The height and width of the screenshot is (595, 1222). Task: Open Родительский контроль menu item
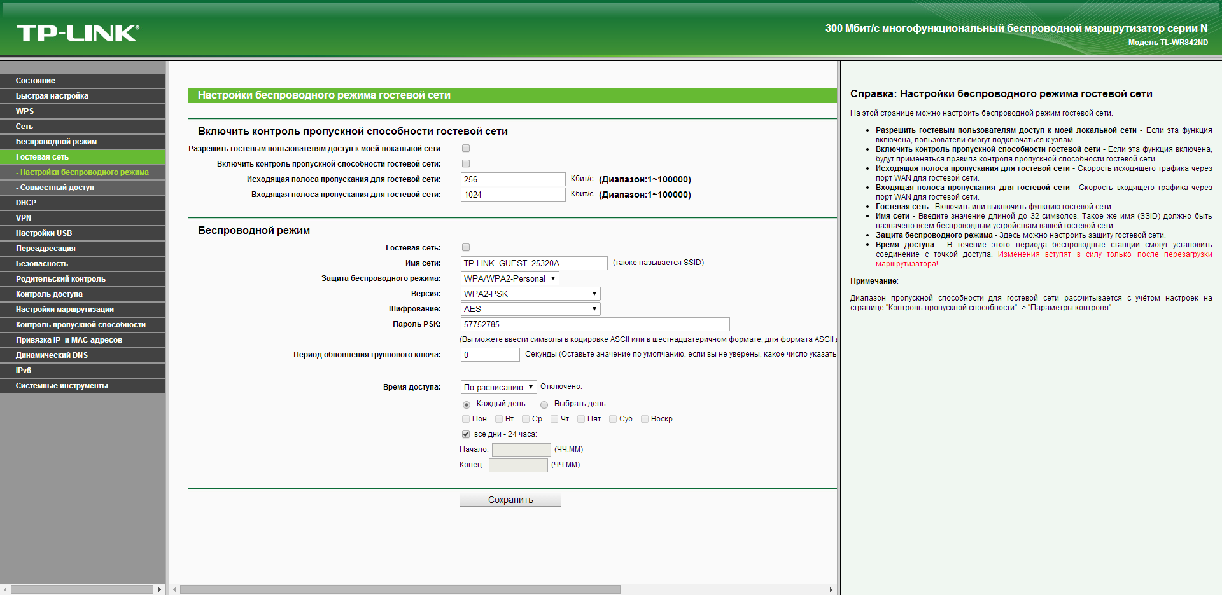(x=83, y=279)
